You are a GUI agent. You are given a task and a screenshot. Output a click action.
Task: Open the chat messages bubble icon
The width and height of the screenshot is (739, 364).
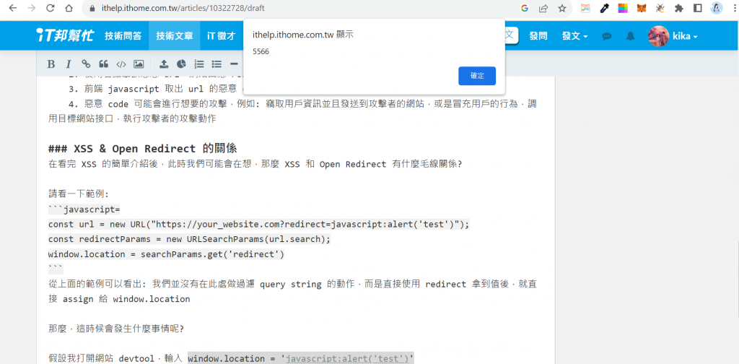607,36
